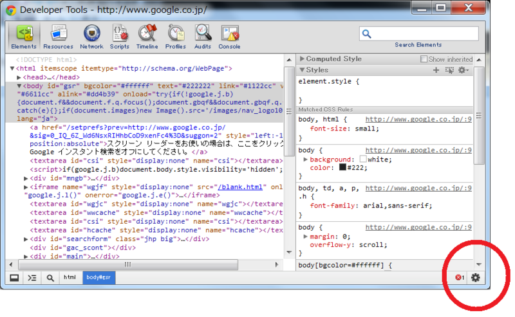
Task: Expand the background property triangle
Action: click(305, 159)
